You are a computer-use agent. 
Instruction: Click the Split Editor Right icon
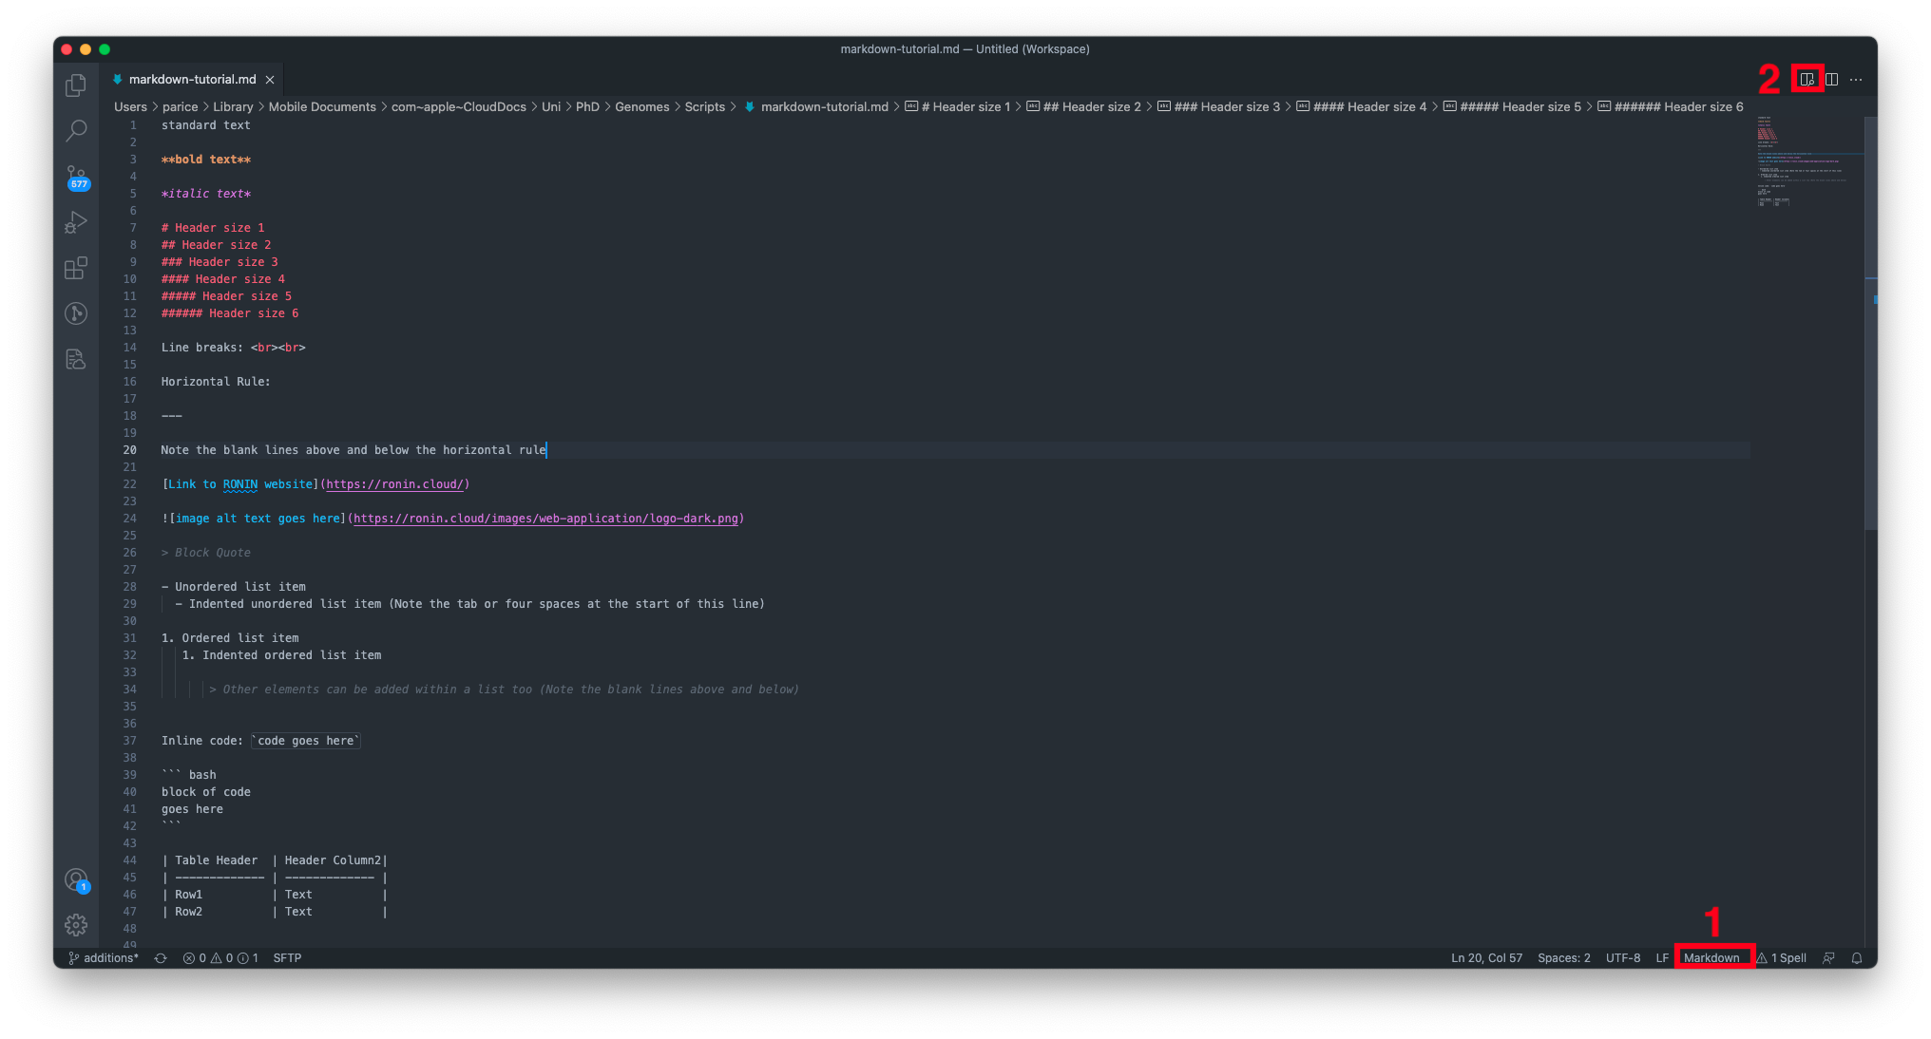pos(1831,79)
